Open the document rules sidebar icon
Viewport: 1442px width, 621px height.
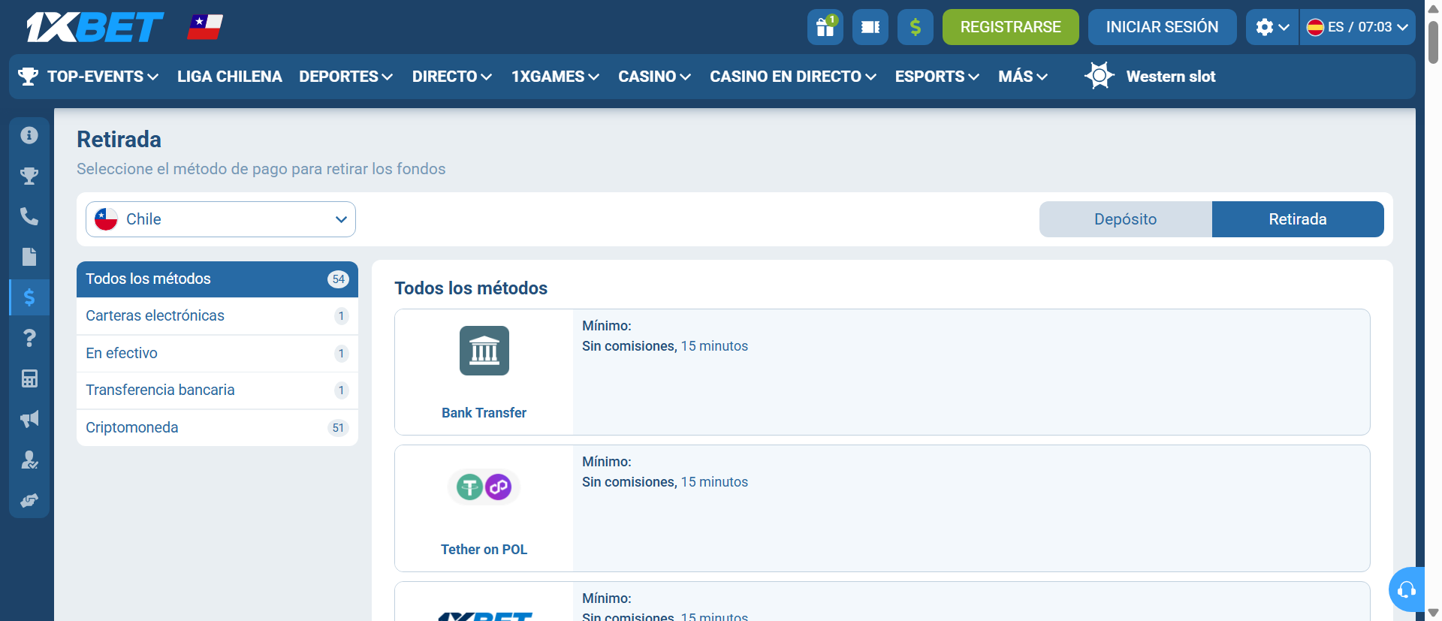pos(29,257)
